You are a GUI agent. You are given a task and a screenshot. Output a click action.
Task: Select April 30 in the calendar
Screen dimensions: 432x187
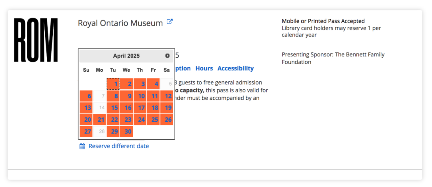point(126,132)
